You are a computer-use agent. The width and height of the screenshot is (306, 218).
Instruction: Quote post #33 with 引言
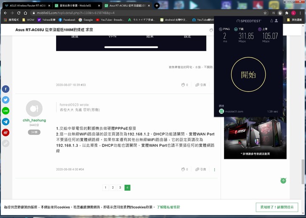pyautogui.click(x=201, y=85)
